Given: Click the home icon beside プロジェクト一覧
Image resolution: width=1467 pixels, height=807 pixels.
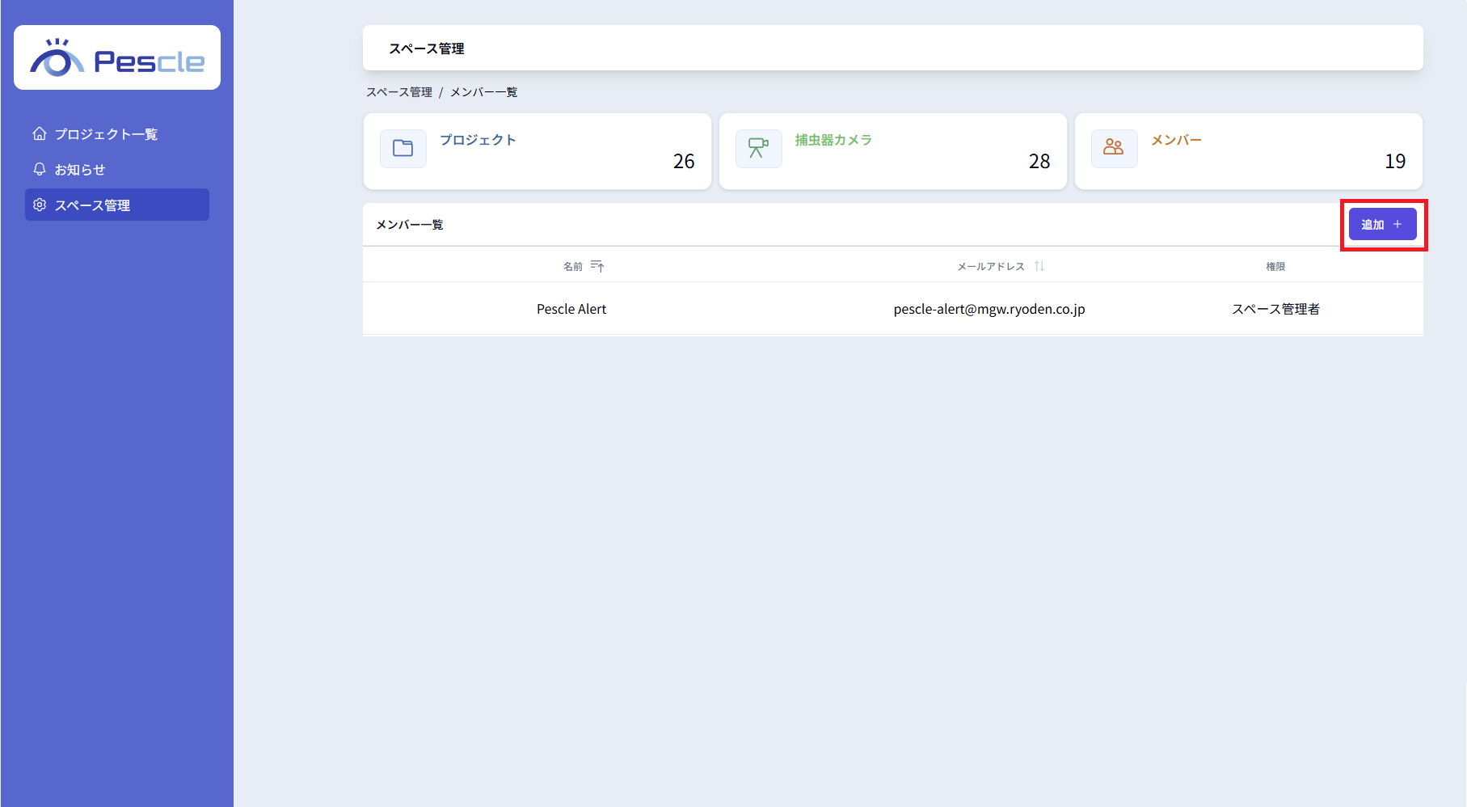Looking at the screenshot, I should click(x=40, y=133).
